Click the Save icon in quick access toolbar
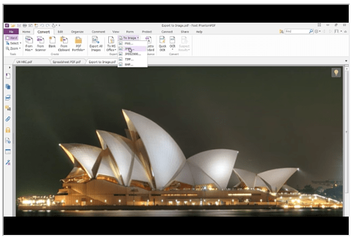 coord(19,26)
